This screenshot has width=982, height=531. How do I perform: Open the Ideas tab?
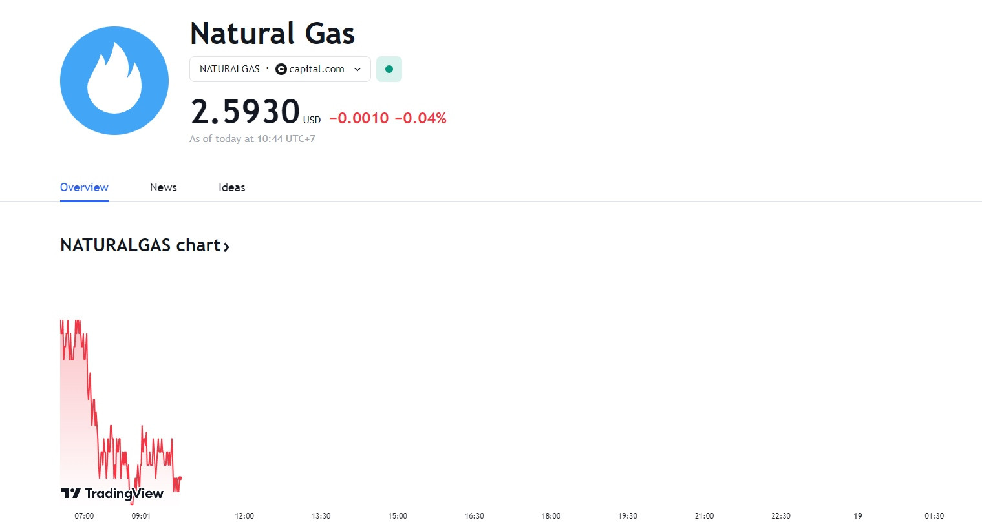coord(232,187)
